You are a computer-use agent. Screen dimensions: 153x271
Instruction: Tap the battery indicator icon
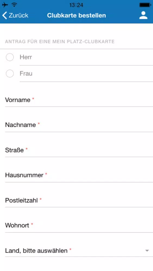click(145, 5)
